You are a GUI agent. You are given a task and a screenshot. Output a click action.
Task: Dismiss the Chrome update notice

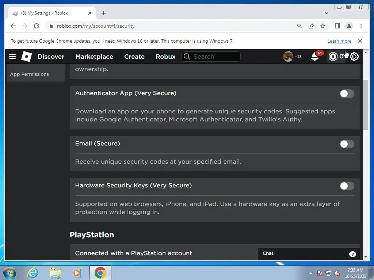click(360, 41)
